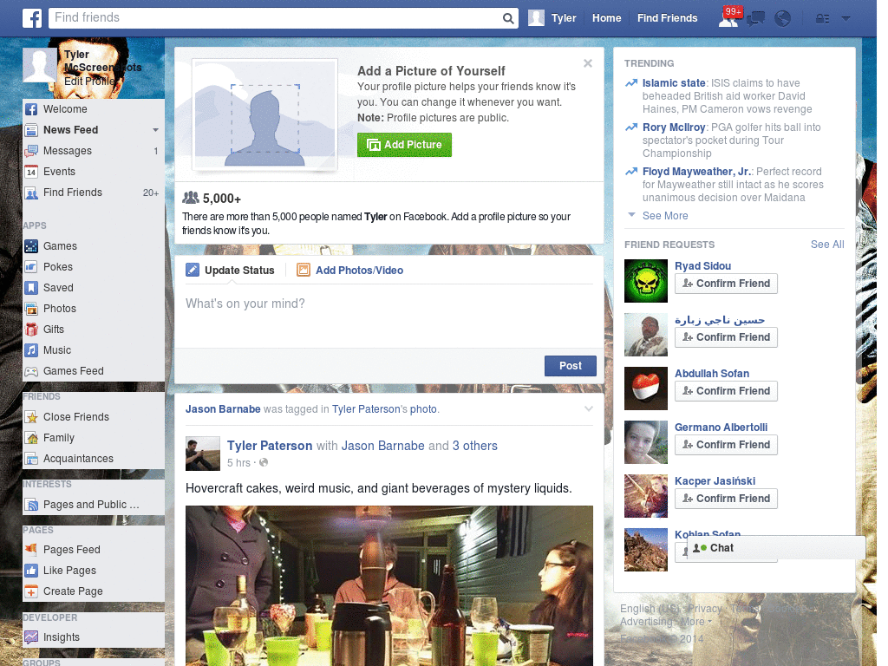
Task: Click the search magnifier icon
Action: pos(508,18)
